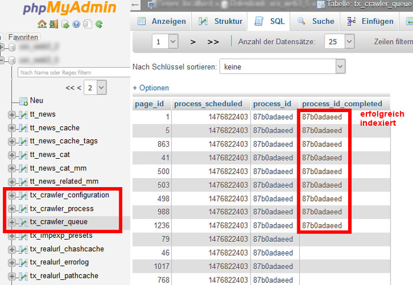
Task: Click the copy settings icon in sidebar
Action: tap(87, 24)
